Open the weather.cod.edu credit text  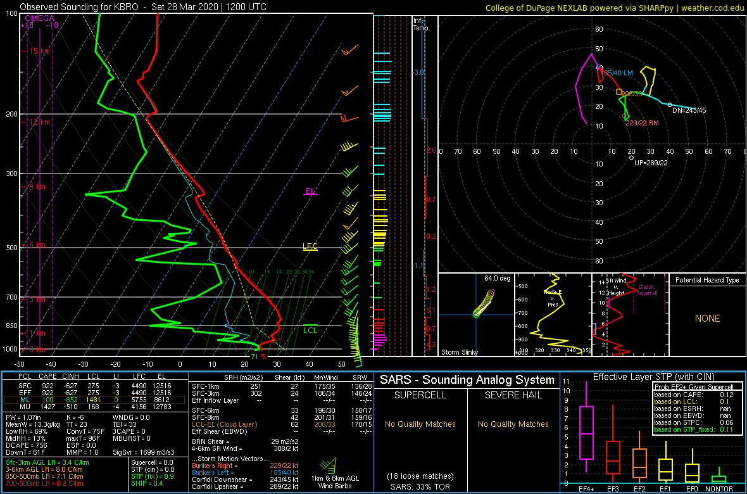pos(615,7)
